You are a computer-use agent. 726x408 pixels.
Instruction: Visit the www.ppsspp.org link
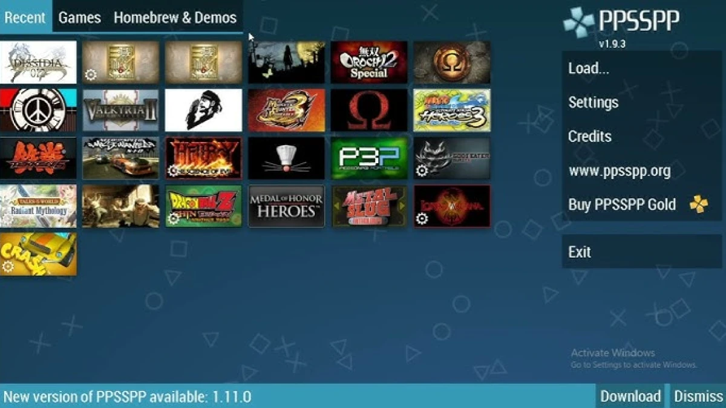[x=642, y=170]
